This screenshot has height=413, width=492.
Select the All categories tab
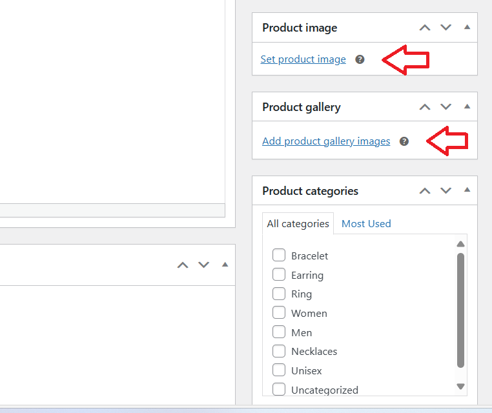point(298,223)
